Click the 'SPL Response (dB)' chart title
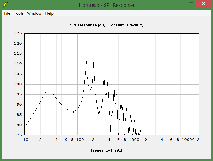 (88, 25)
